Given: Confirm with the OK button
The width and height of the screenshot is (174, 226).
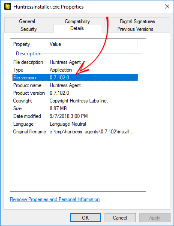Looking at the screenshot, I should [x=85, y=218].
